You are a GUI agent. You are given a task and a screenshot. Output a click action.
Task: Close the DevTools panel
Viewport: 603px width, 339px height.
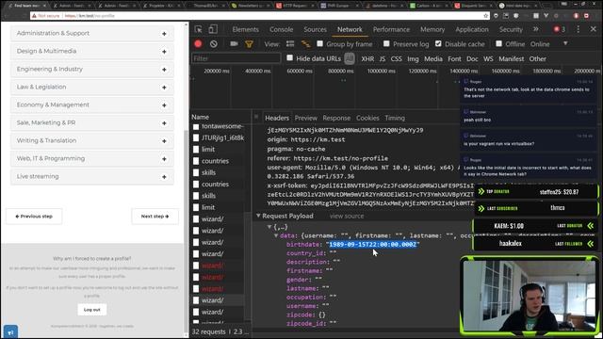click(x=594, y=29)
